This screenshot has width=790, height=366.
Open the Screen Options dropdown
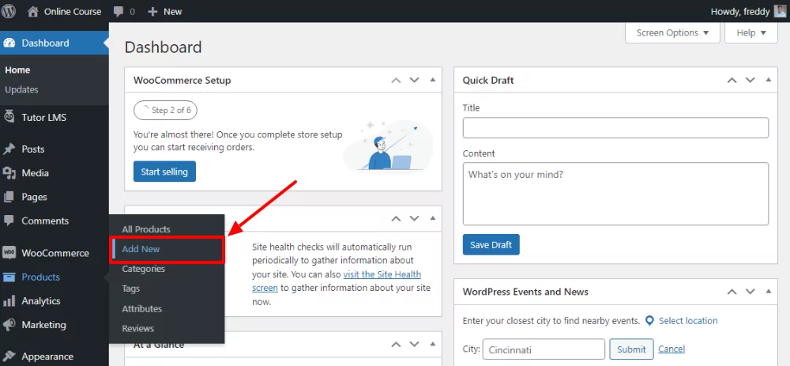coord(672,32)
